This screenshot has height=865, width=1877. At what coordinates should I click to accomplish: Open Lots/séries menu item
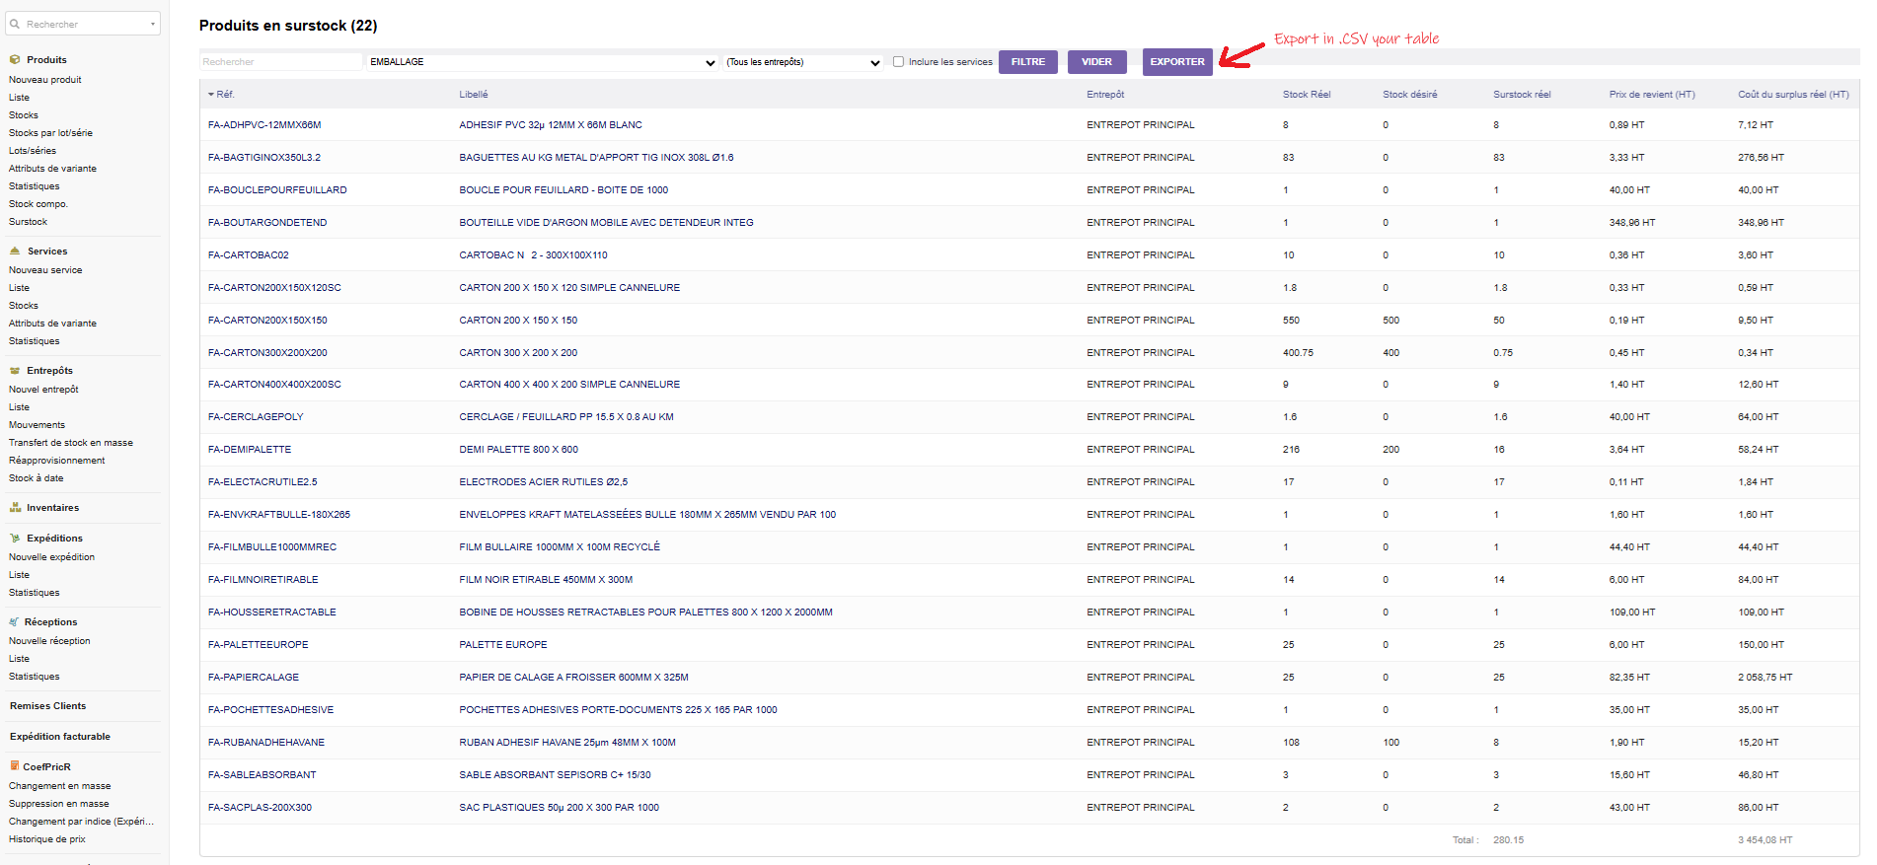[33, 151]
